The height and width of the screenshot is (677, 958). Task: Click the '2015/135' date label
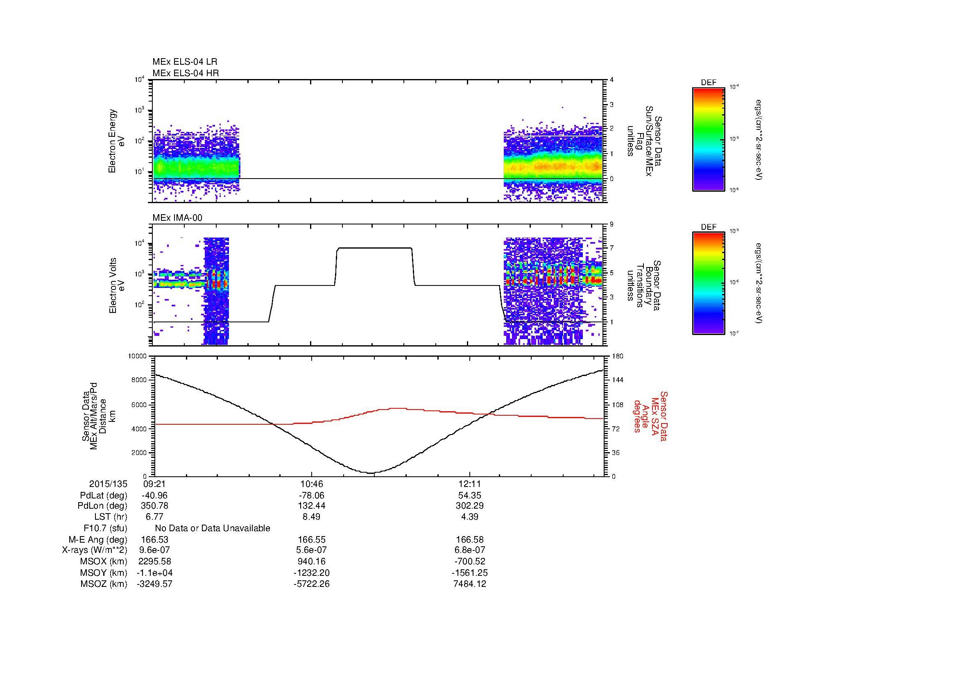tap(108, 484)
